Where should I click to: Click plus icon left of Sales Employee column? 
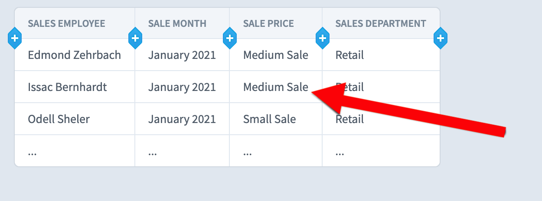[15, 38]
